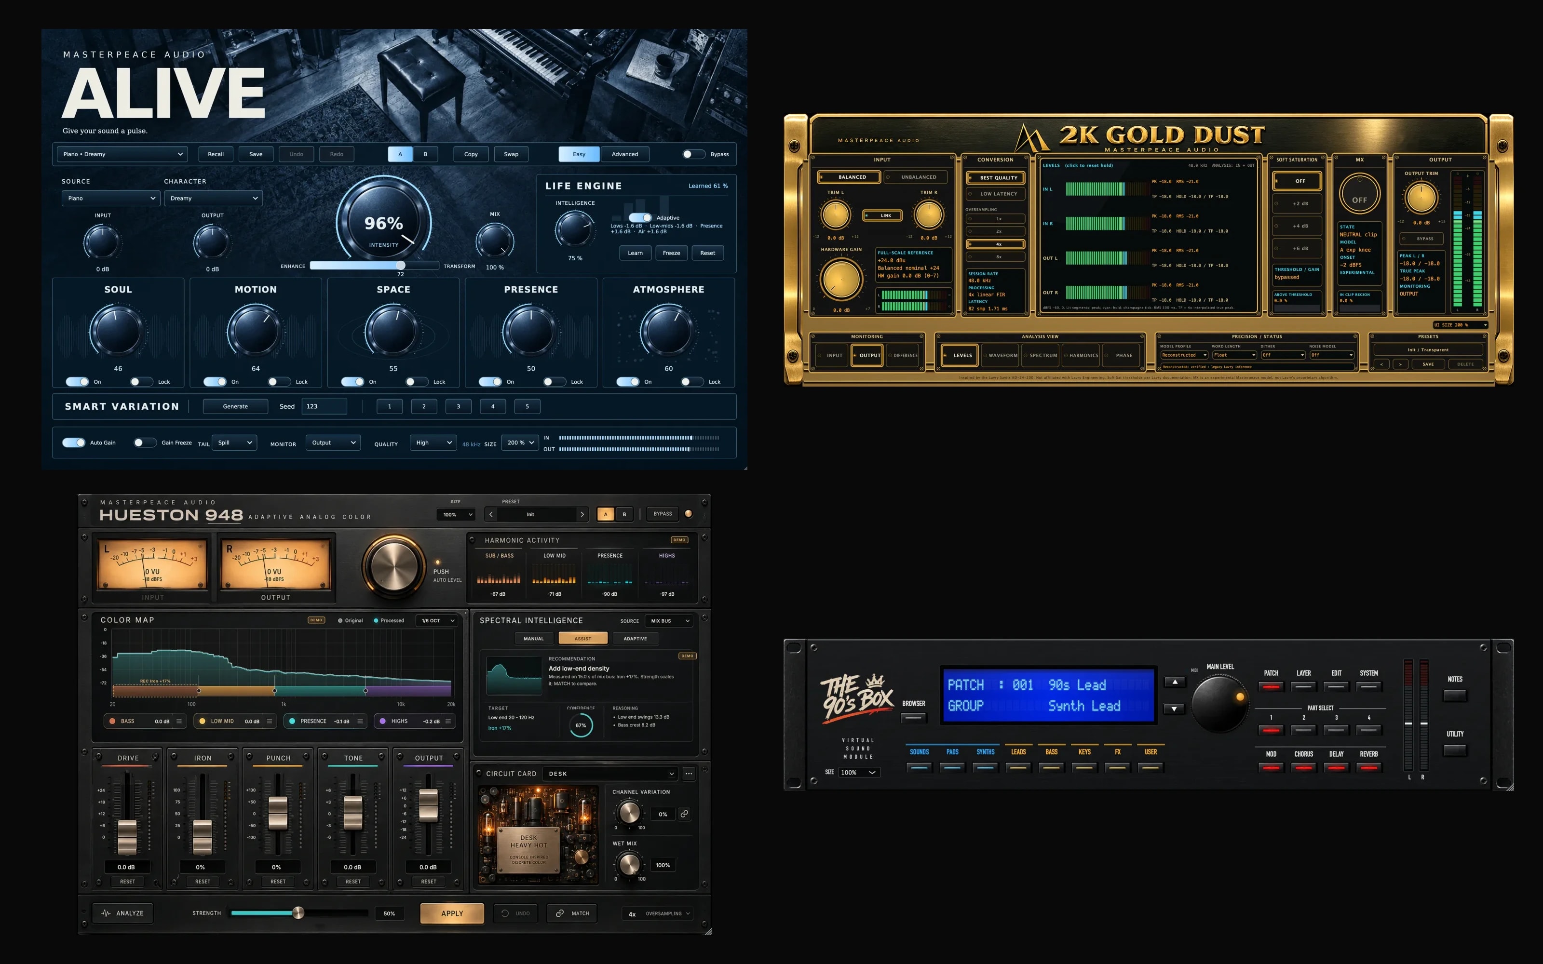Click Learn in Life Engine

635,253
